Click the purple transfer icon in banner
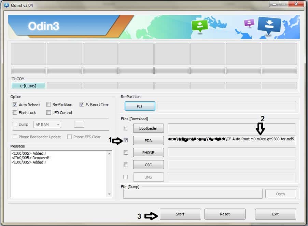 (x=249, y=23)
